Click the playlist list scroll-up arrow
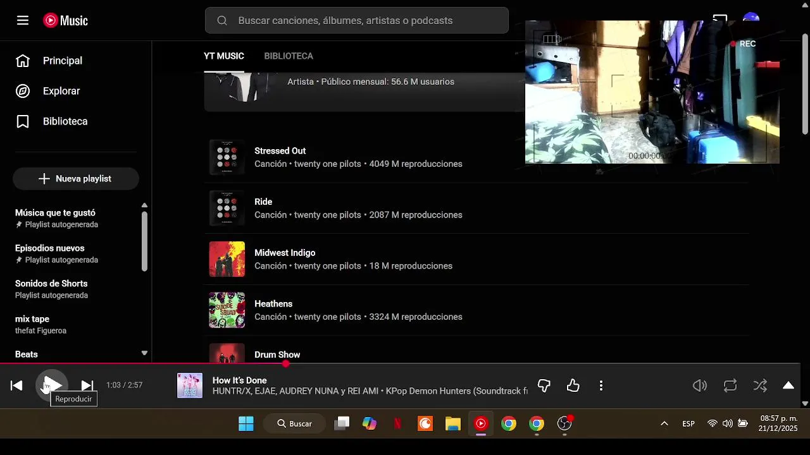 [144, 205]
